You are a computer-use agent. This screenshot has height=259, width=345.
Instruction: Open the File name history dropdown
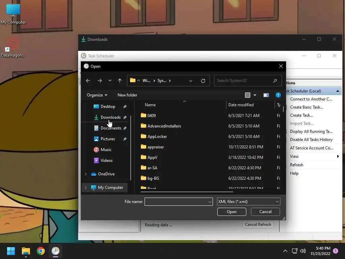coord(210,202)
